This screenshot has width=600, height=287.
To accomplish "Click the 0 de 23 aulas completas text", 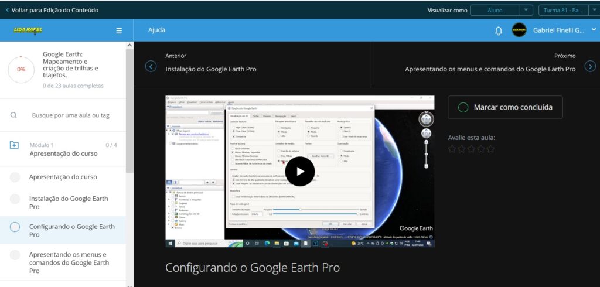I will tap(73, 86).
